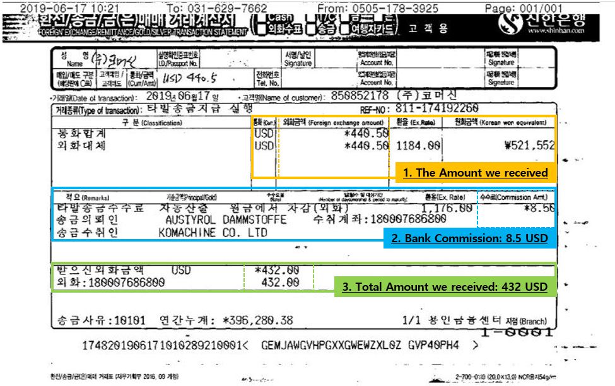Select the exchange rate value 1184.00
This screenshot has height=386, width=615.
point(418,146)
